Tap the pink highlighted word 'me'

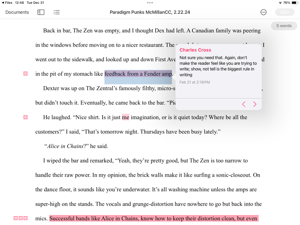(125, 117)
